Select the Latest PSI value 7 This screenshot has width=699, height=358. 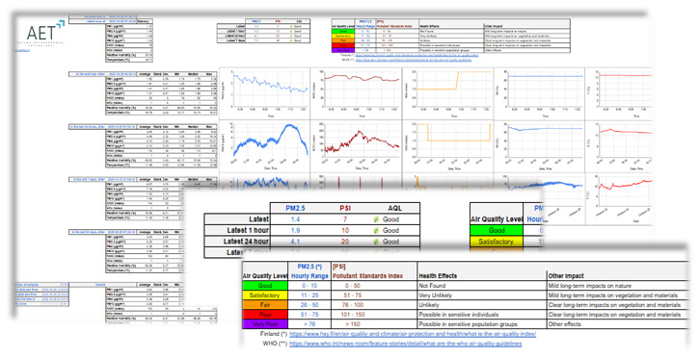point(345,219)
